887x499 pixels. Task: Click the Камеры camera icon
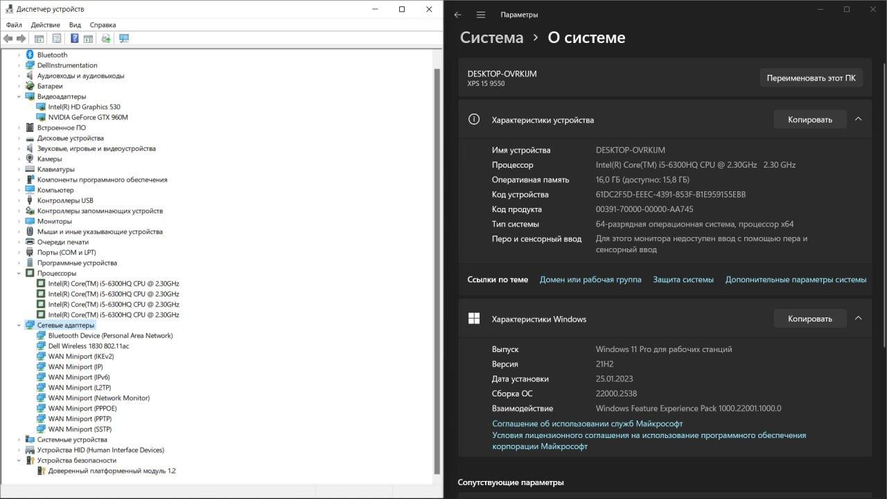click(30, 159)
